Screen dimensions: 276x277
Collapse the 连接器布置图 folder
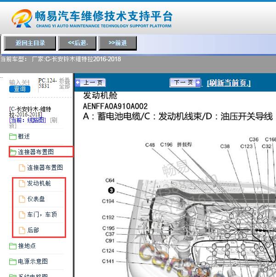pyautogui.click(x=36, y=152)
